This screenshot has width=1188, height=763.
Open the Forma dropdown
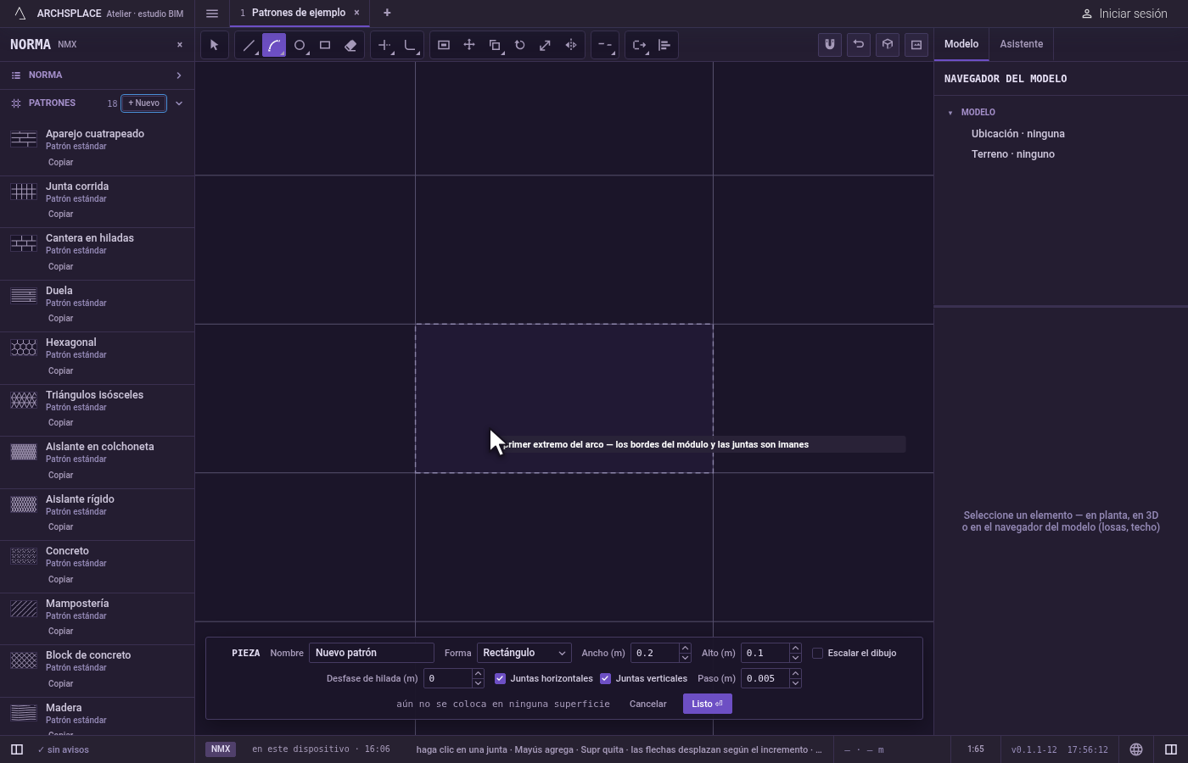(524, 653)
